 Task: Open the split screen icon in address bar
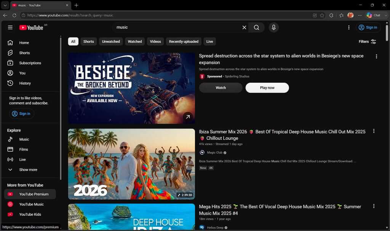click(315, 15)
